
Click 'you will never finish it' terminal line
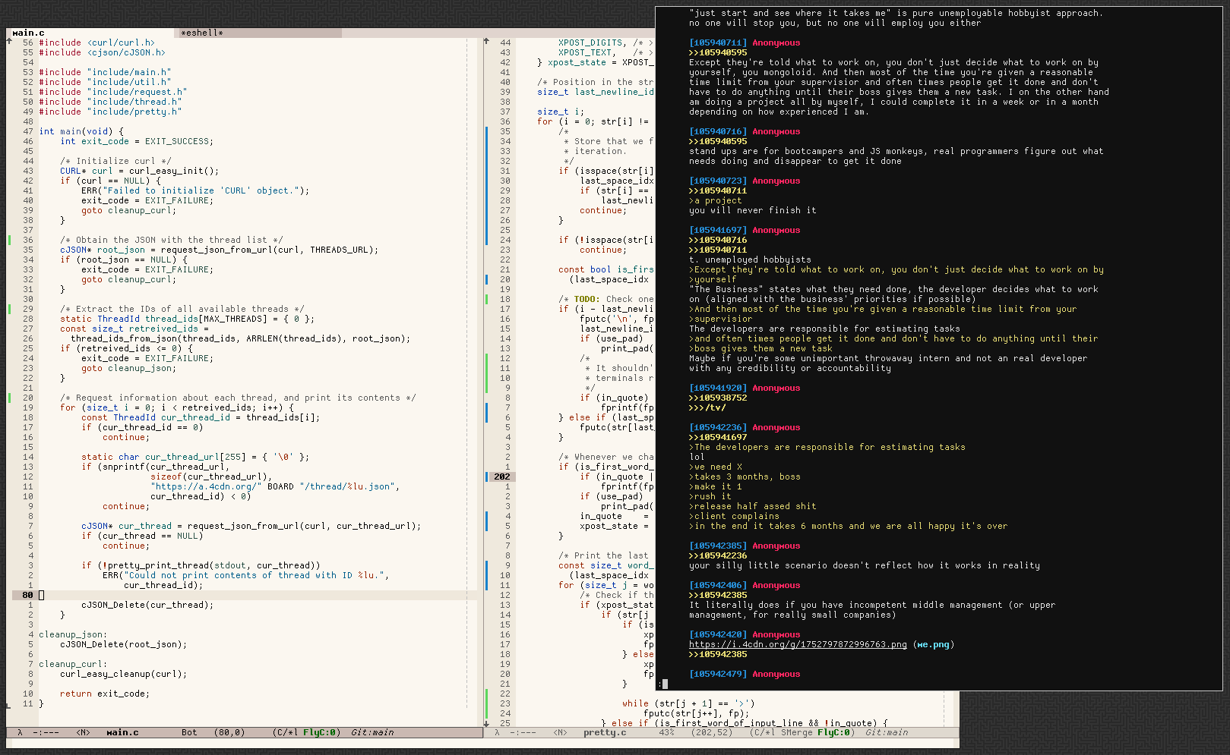[x=753, y=210]
